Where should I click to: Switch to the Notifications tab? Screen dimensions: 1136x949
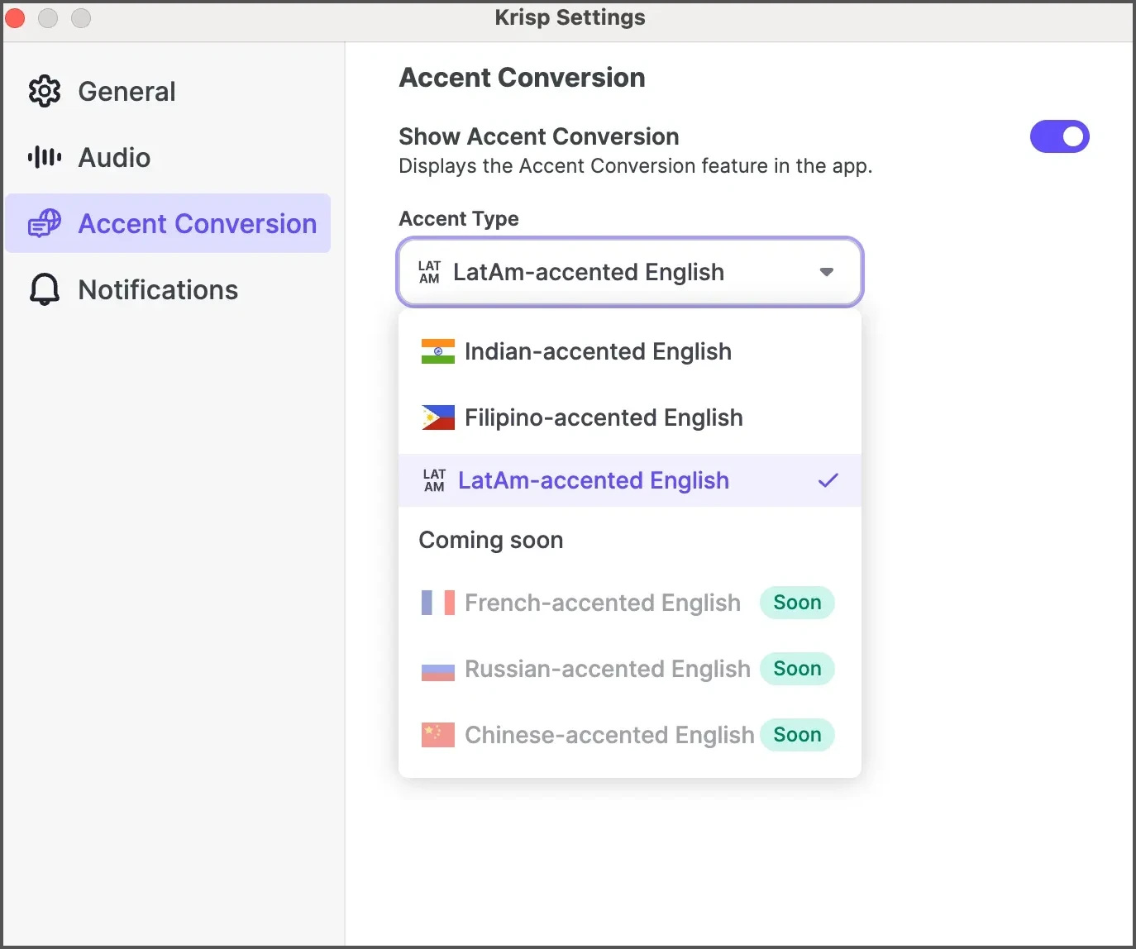[x=157, y=289]
